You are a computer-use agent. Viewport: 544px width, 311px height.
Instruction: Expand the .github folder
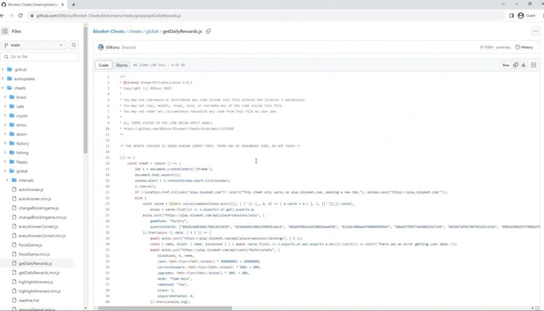(x=3, y=70)
